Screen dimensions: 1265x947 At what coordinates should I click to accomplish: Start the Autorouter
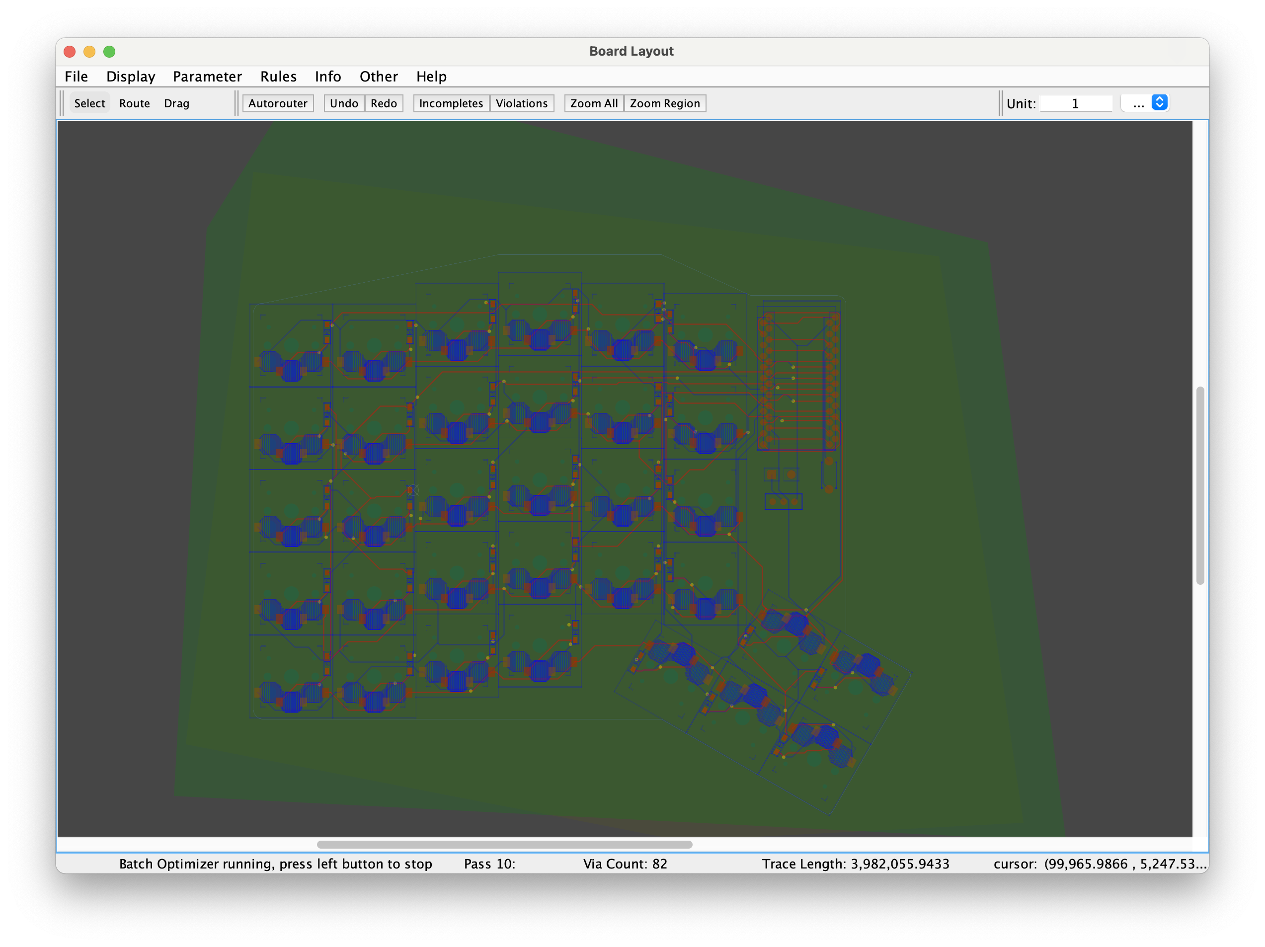(x=278, y=103)
